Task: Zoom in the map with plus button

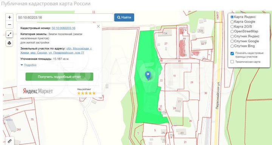Action: click(9, 17)
